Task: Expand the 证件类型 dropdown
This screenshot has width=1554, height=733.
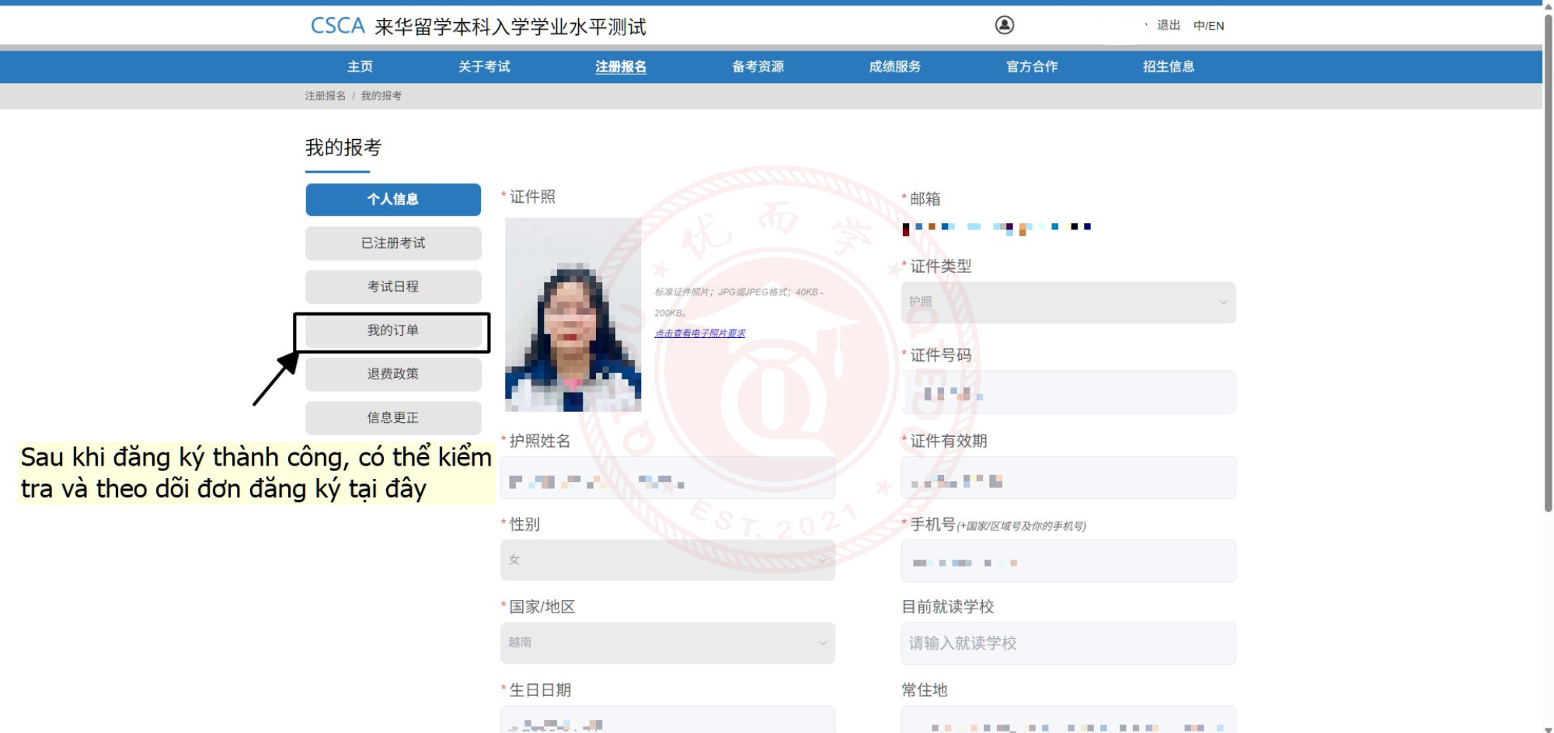Action: point(1068,302)
